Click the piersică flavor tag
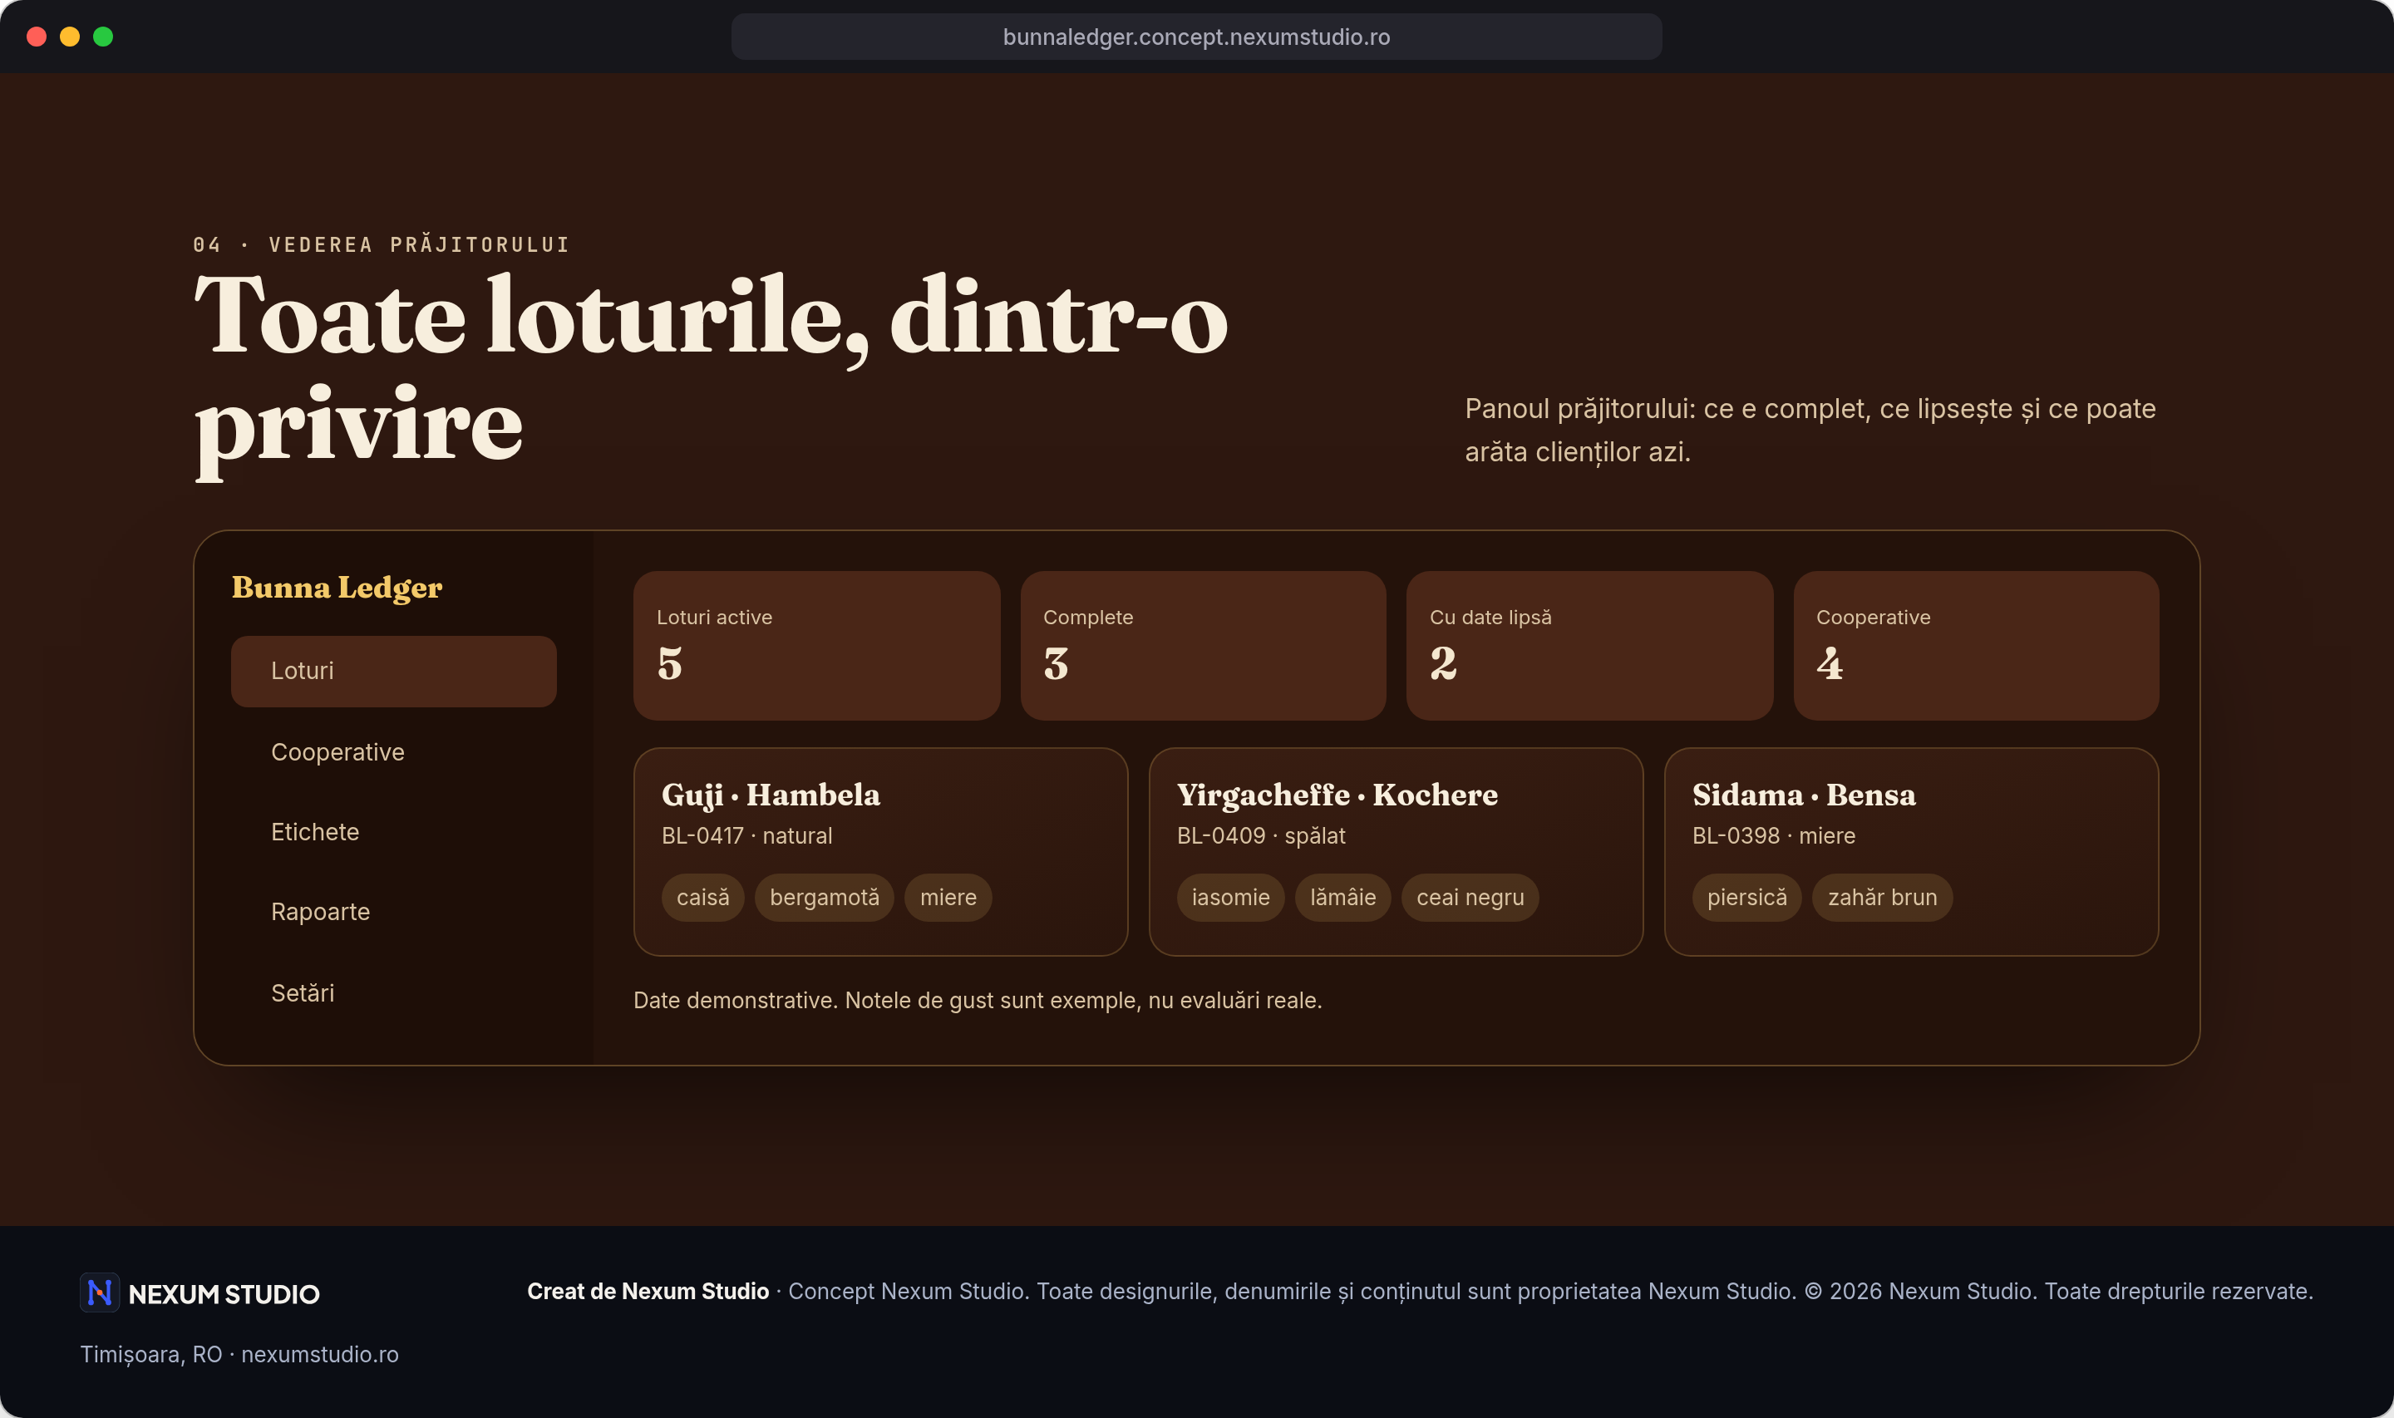2394x1418 pixels. click(1747, 897)
